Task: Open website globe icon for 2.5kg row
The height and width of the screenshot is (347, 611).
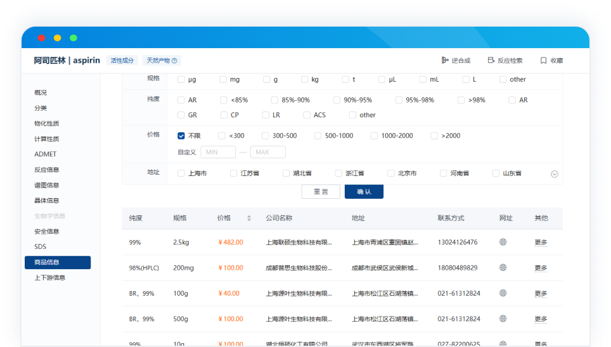Action: point(503,242)
